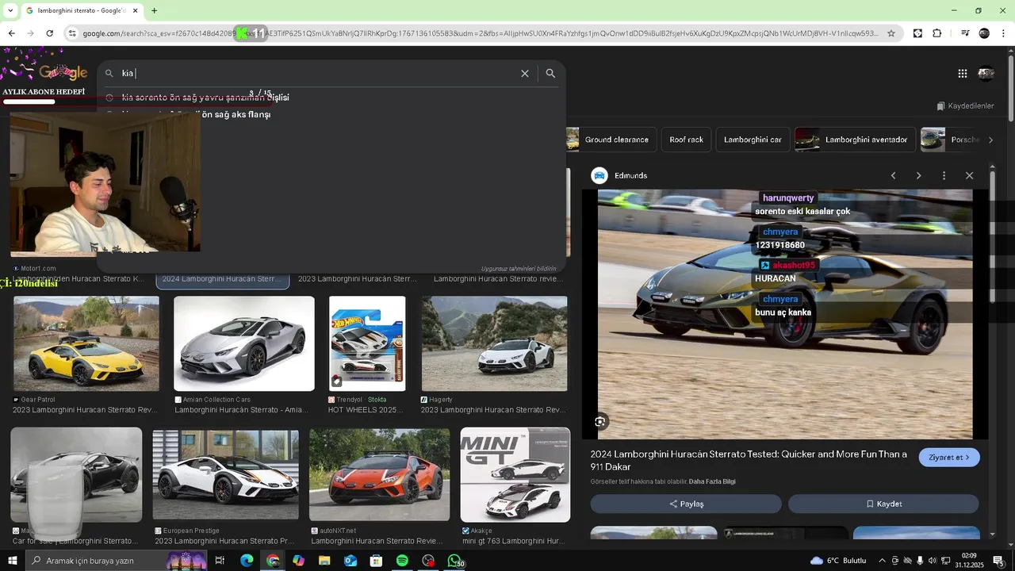Select the Lamborghini aventador filter chip
Screen dimensions: 1015x571
[x=854, y=140]
